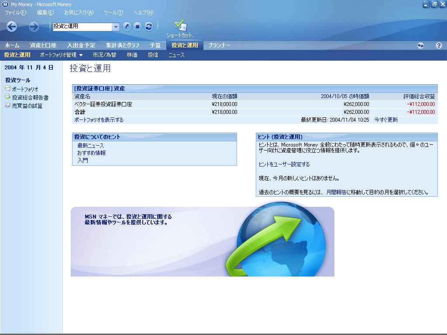This screenshot has width=447, height=335.
Task: Click the Refresh round button
Action: (x=148, y=27)
